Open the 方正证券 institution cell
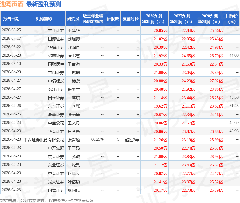 pyautogui.click(x=56, y=30)
